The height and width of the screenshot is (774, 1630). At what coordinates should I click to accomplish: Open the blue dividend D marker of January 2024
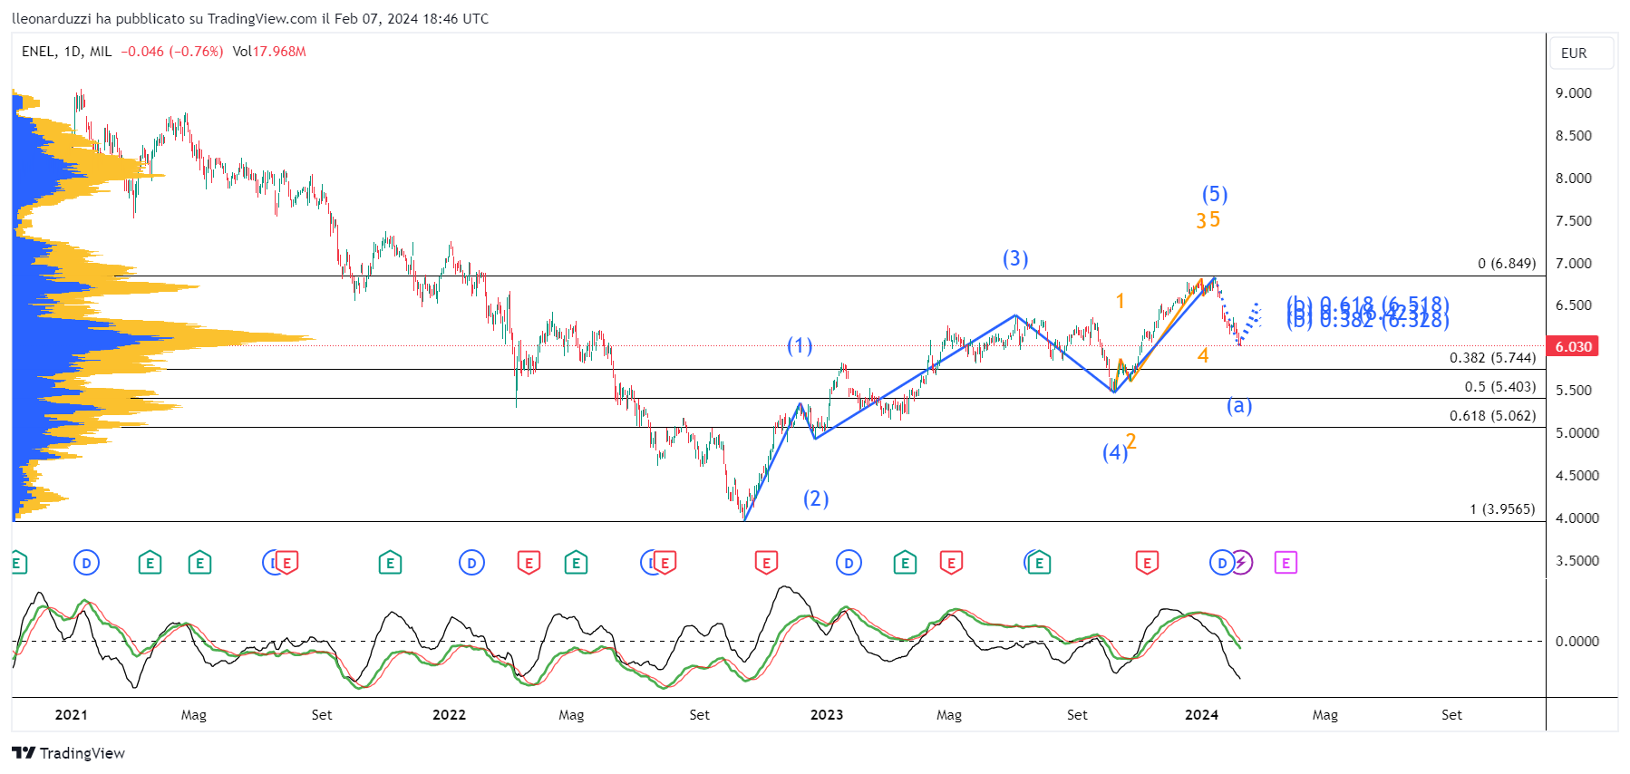click(x=1221, y=563)
